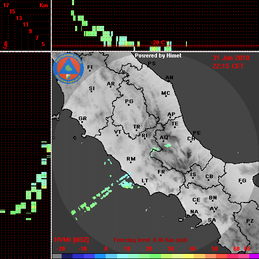Click the PE city label
Screen dimensions: 259x259
[197, 133]
